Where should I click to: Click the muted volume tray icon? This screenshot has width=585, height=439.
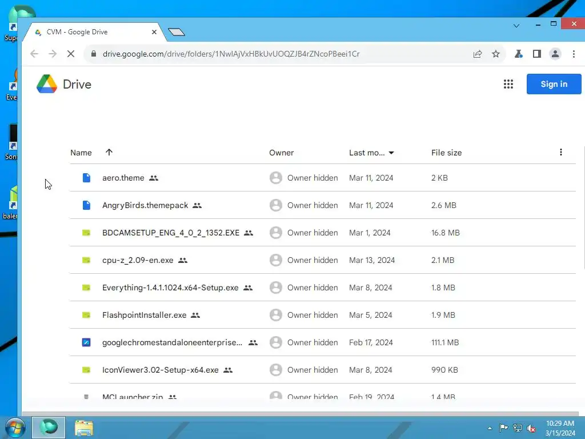(531, 428)
